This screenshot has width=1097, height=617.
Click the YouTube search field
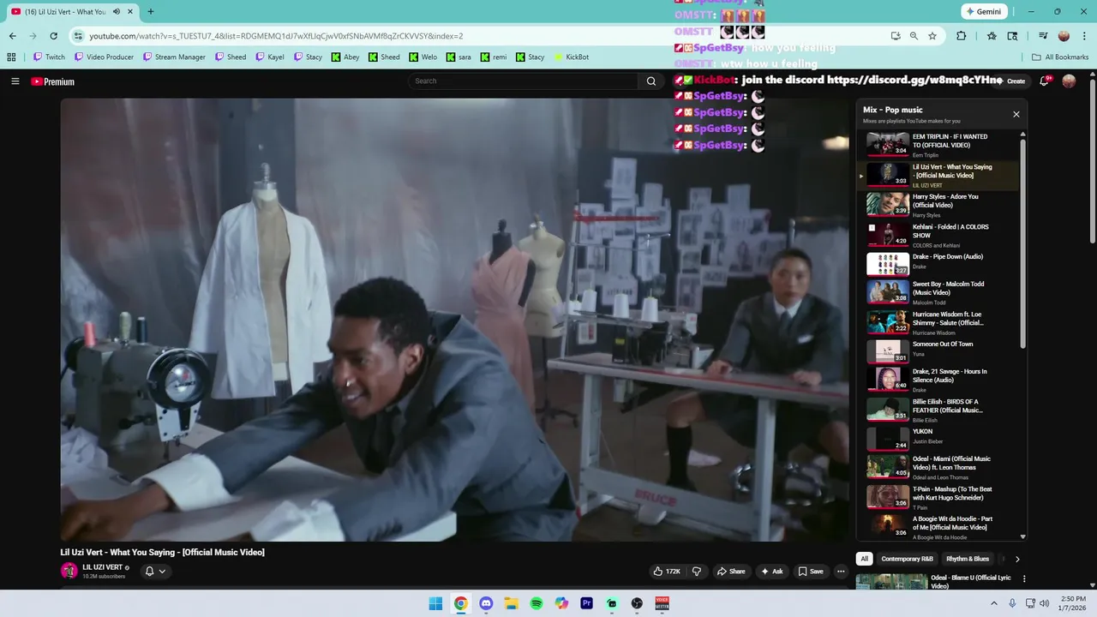coord(523,81)
